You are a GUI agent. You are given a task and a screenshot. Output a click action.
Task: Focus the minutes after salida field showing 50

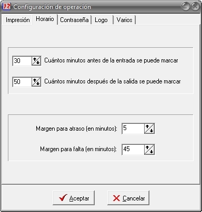click(x=22, y=82)
